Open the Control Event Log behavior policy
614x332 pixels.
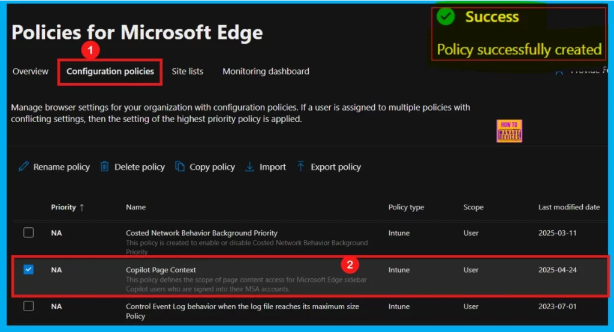click(x=242, y=311)
